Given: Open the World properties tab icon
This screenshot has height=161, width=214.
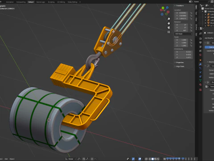Looking at the screenshot, I should tap(200, 55).
